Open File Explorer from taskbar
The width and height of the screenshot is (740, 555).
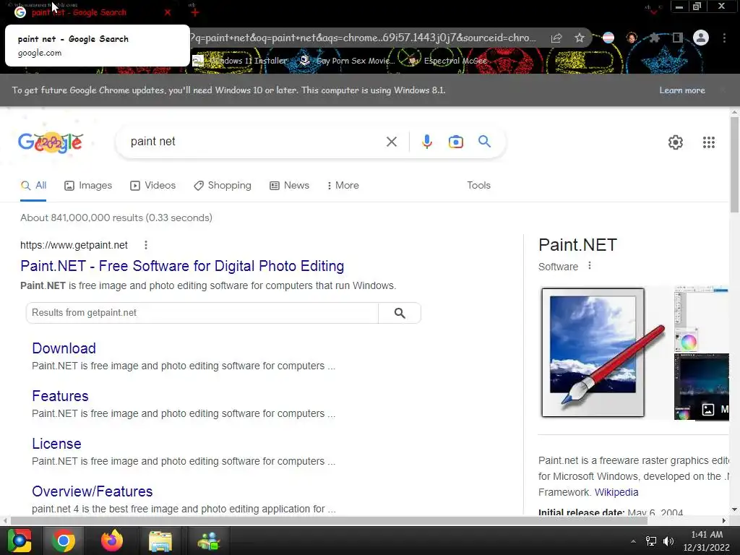(x=160, y=541)
